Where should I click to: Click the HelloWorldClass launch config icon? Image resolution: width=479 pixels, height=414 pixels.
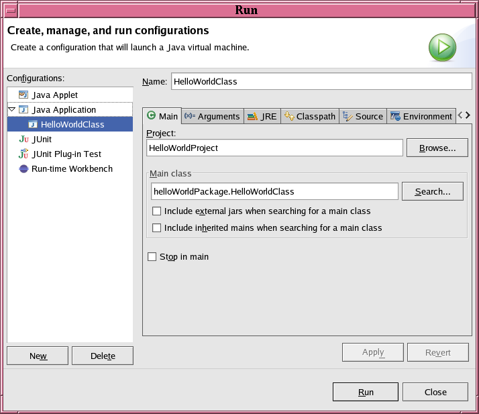click(33, 124)
